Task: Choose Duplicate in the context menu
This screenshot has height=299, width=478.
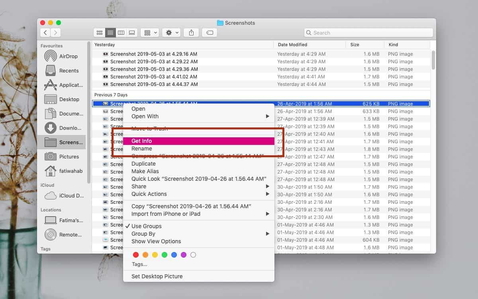Action: tap(199, 164)
